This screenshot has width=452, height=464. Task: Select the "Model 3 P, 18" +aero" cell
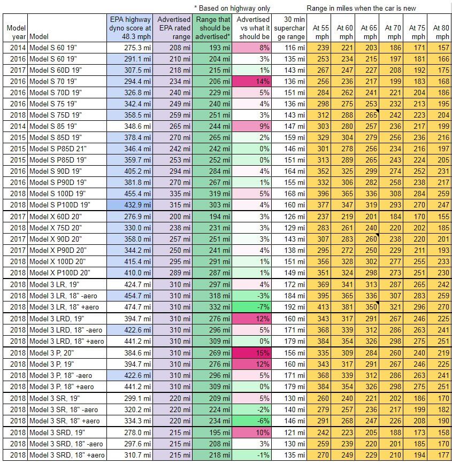tap(67, 387)
